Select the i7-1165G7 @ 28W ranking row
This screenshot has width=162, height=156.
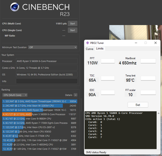[40, 140]
